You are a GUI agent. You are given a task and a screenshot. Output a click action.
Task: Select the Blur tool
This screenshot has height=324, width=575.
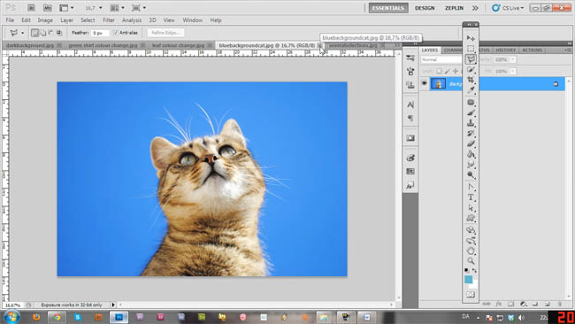[471, 165]
